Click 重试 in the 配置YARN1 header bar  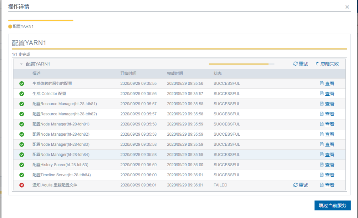[301, 64]
